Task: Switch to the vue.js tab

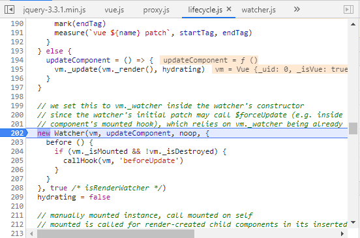Action: [x=114, y=10]
